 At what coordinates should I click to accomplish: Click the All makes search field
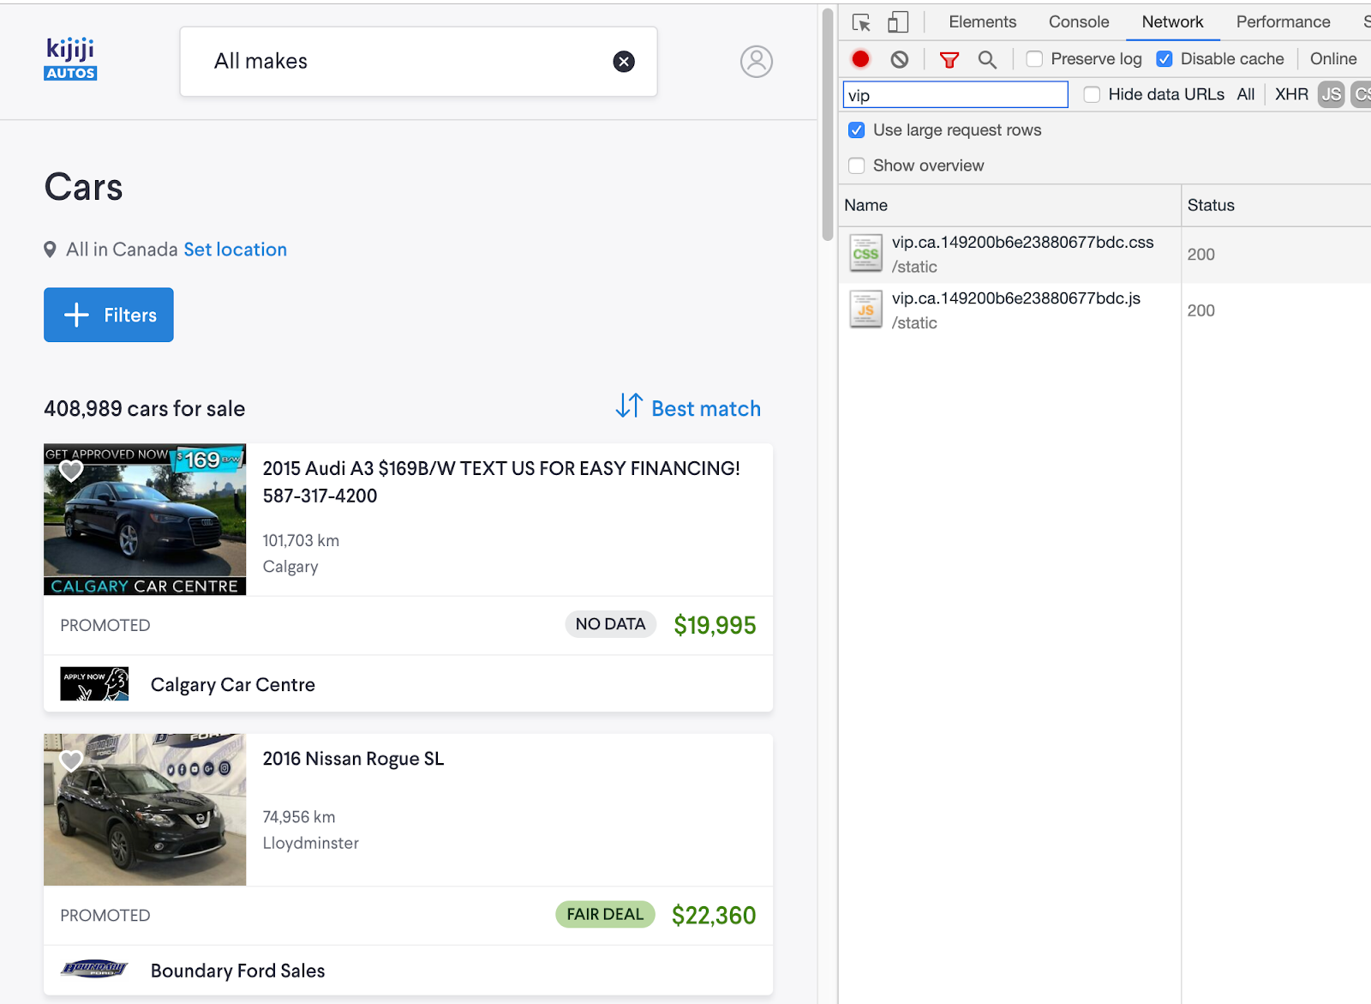pos(418,62)
